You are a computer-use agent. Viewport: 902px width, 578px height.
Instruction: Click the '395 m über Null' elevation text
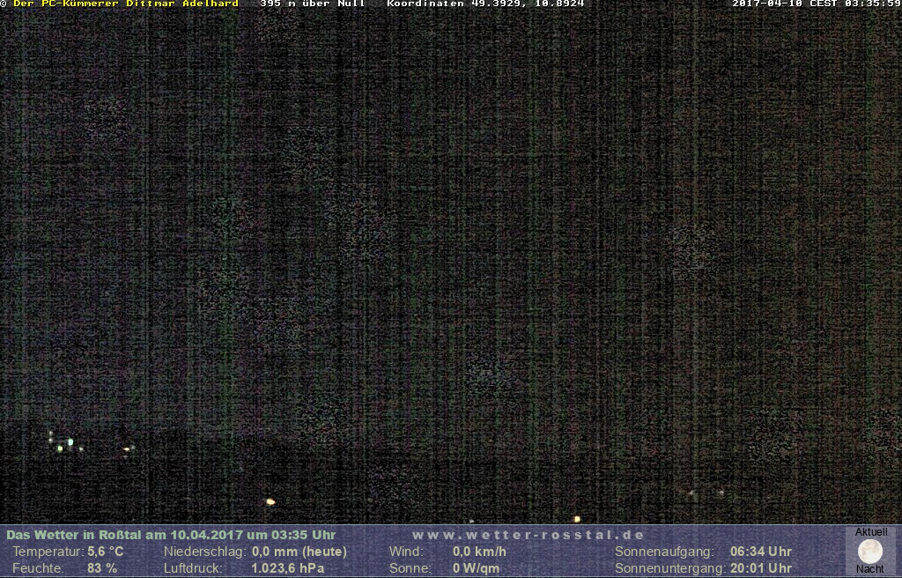[x=313, y=4]
